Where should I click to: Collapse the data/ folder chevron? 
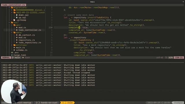[12, 33]
